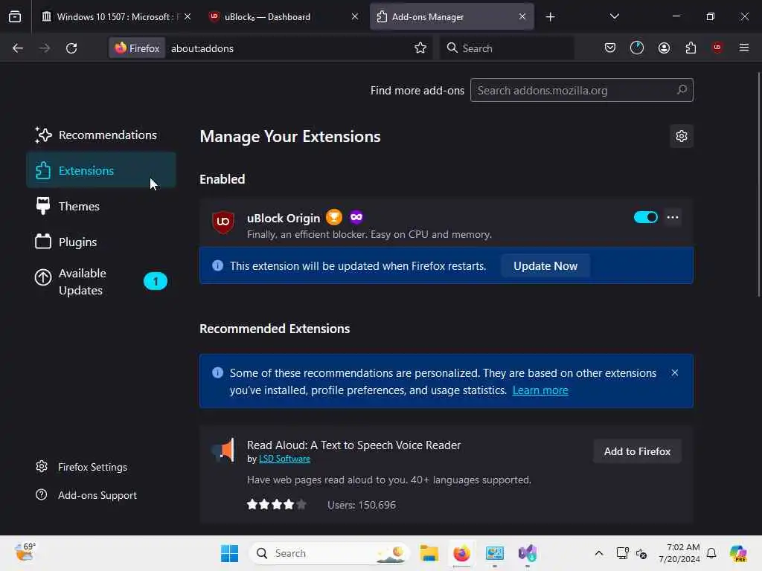
Task: Click Read Aloud extension title
Action: click(353, 445)
